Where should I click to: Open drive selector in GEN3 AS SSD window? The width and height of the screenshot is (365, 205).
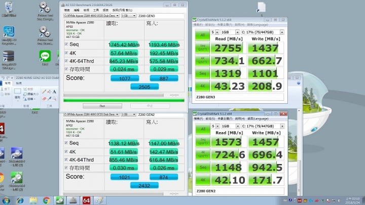coord(91,16)
